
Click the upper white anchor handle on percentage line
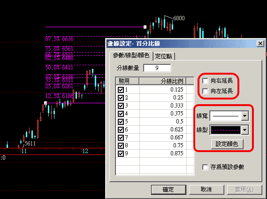pos(145,27)
